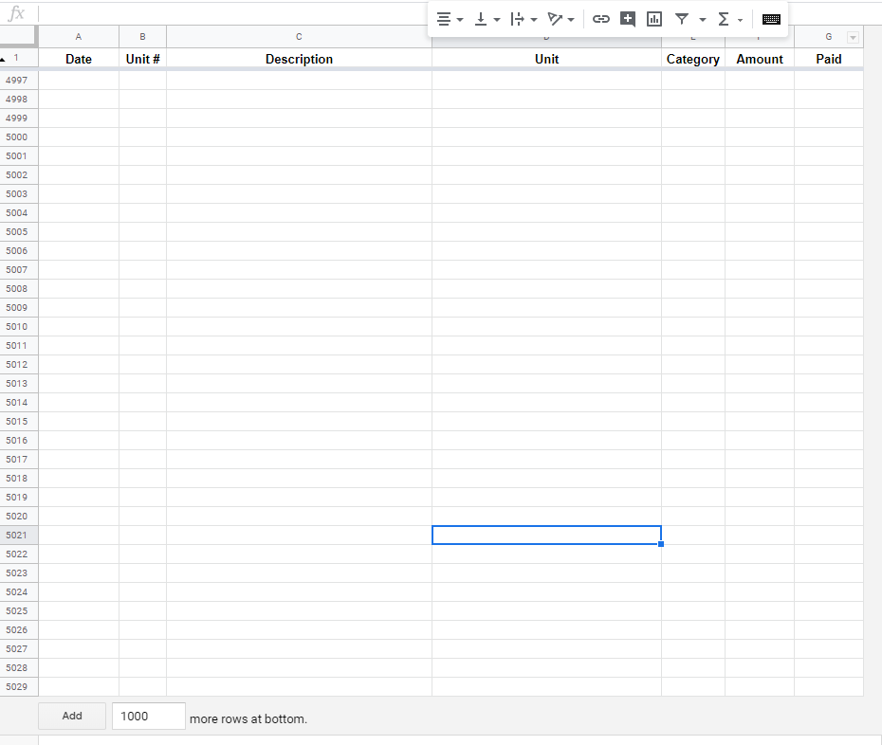Create a filter with the funnel icon
Screen dimensions: 882x745
tap(682, 18)
